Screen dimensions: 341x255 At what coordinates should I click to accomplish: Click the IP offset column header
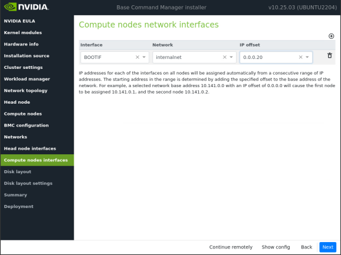tap(250, 45)
